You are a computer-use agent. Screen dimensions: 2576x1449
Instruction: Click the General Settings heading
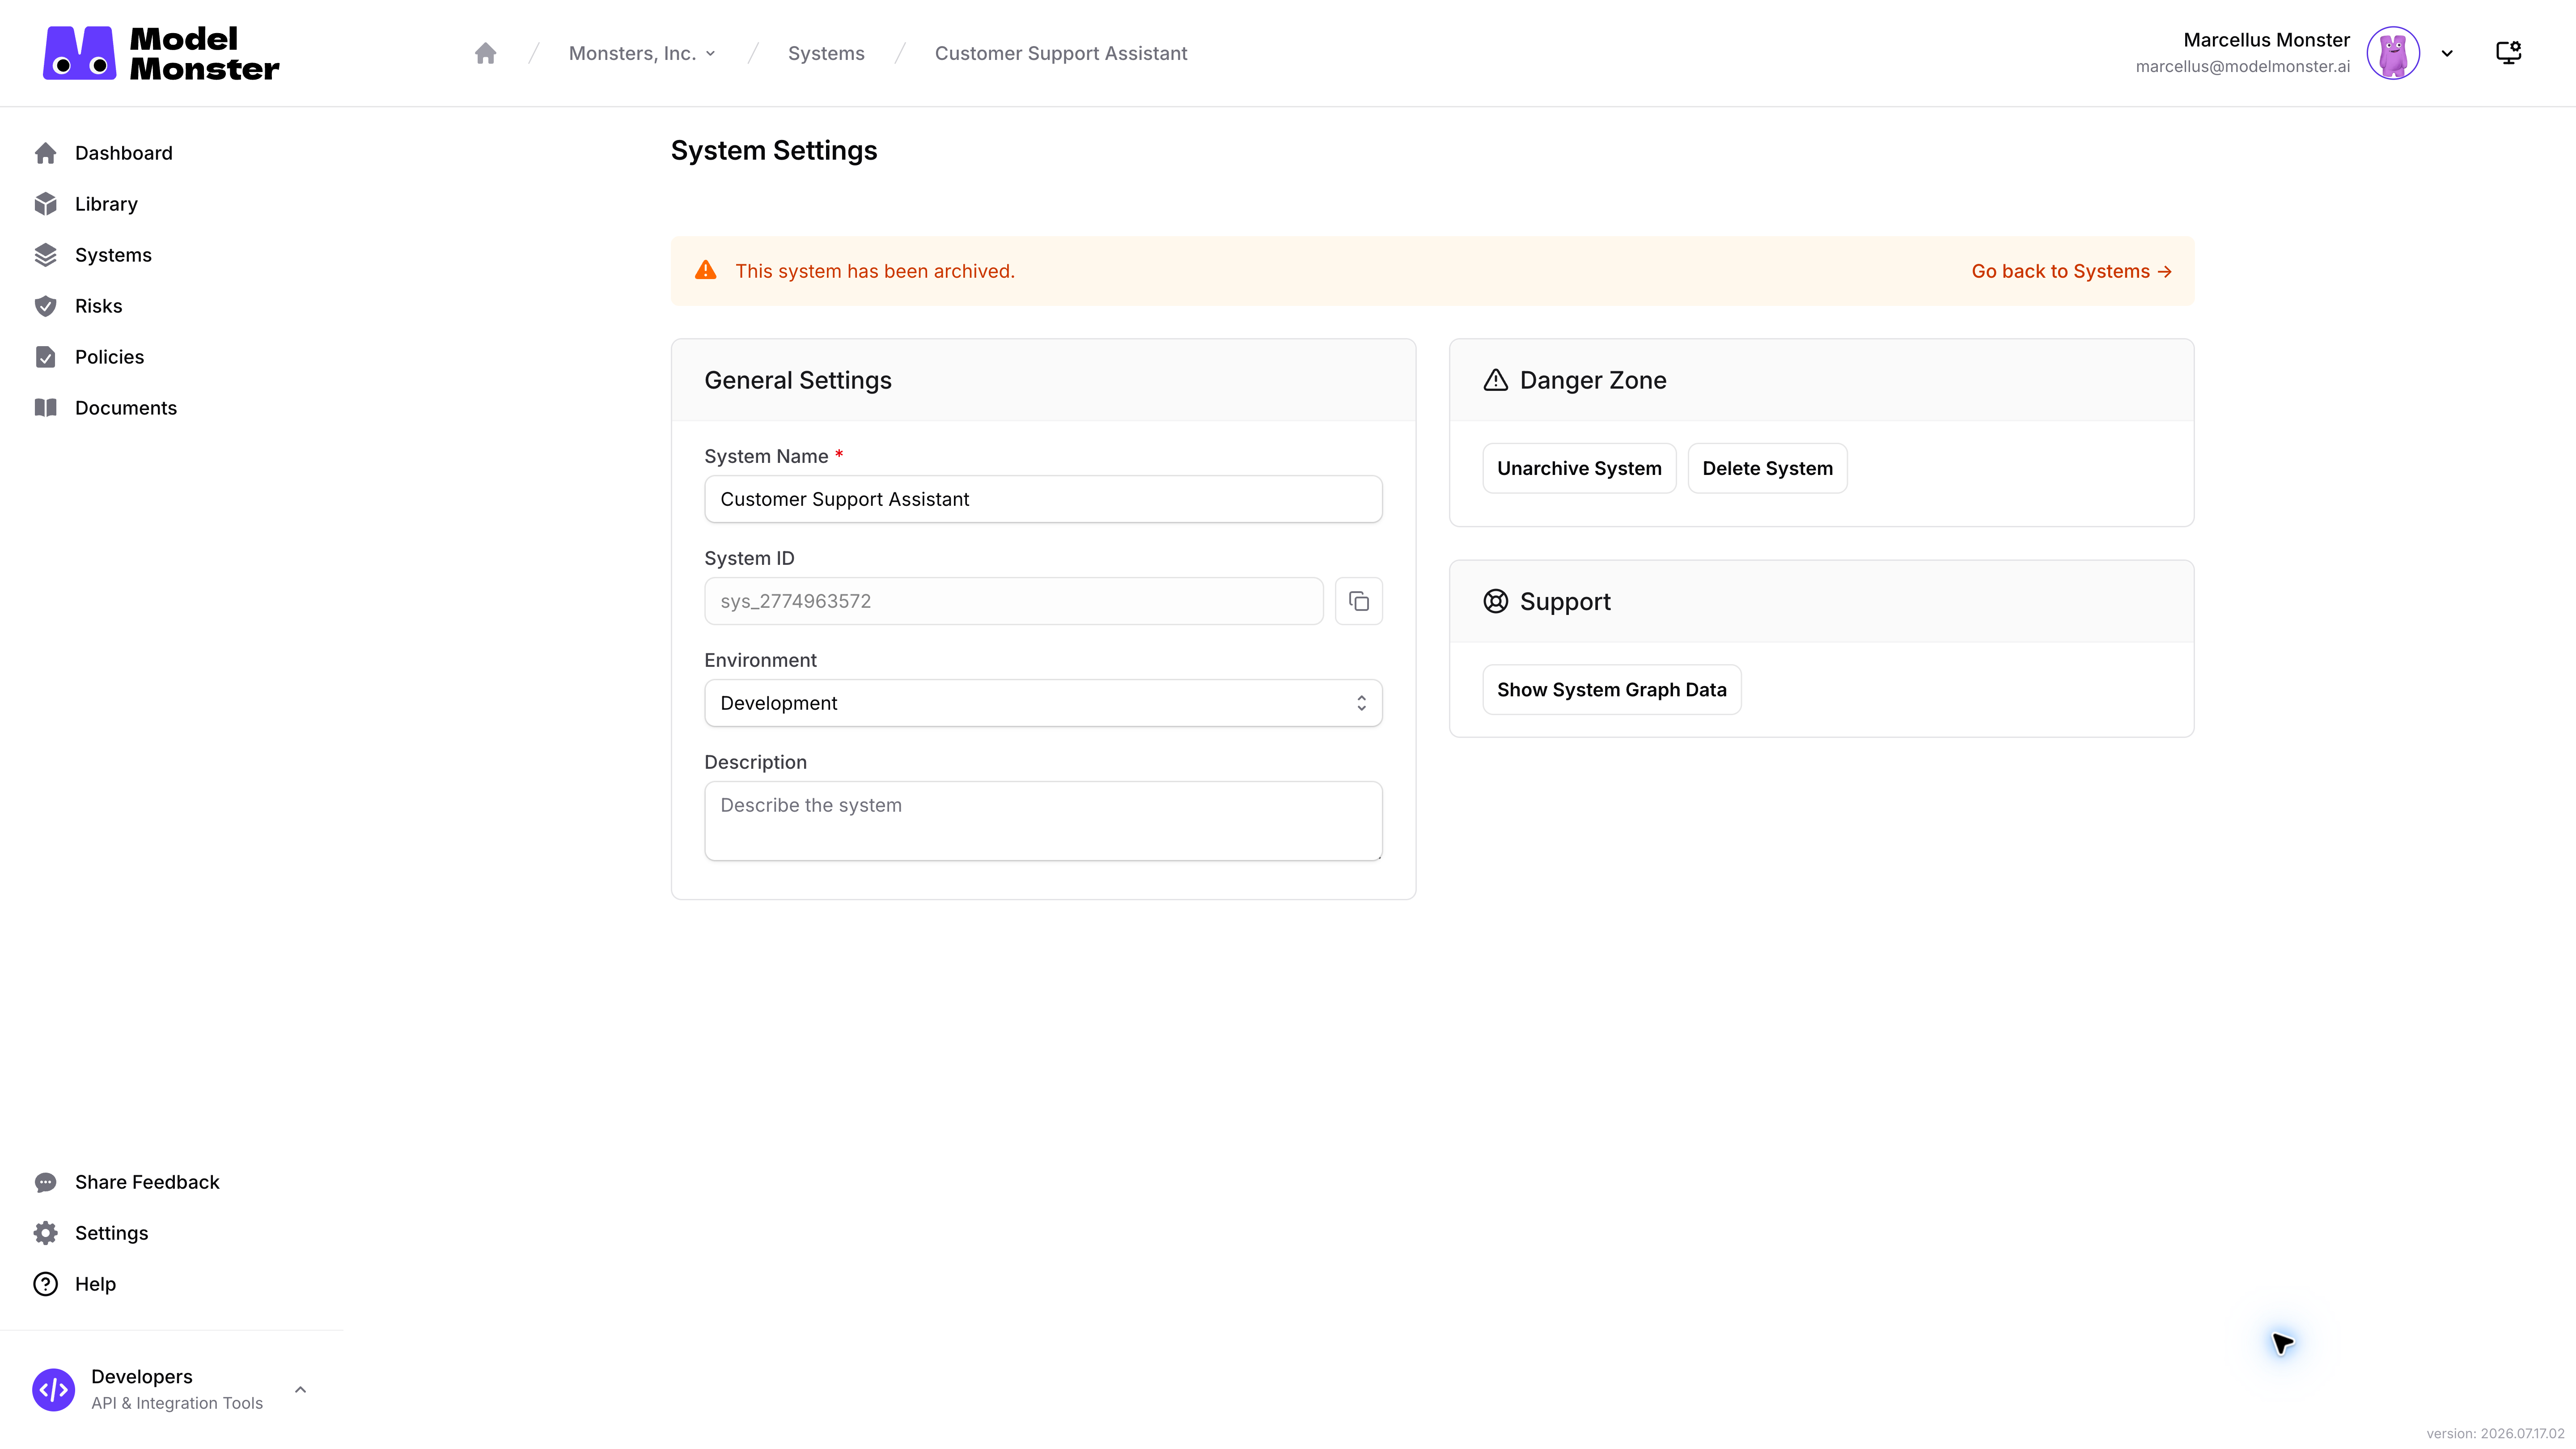[798, 380]
